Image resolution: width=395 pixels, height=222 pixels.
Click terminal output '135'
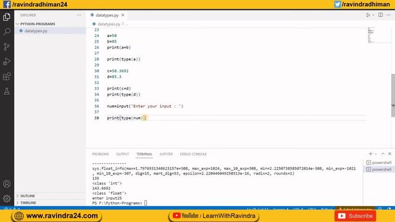[96, 178]
